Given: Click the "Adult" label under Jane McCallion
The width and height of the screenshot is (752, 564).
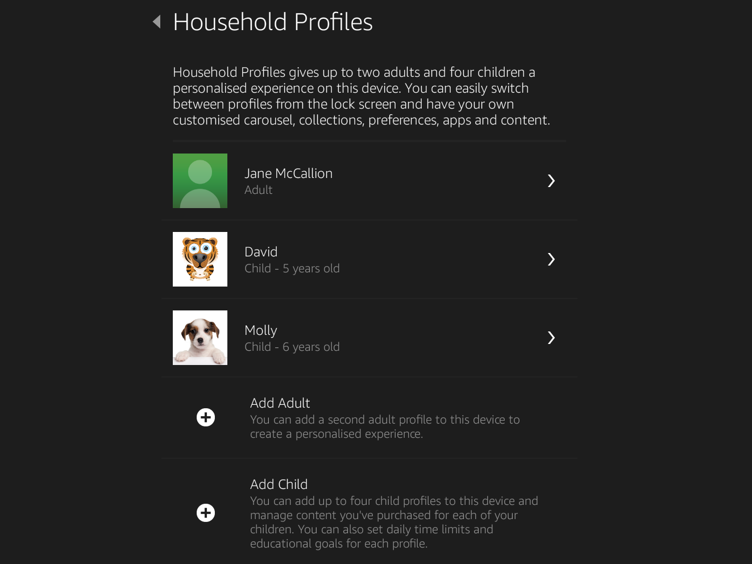Looking at the screenshot, I should 259,190.
